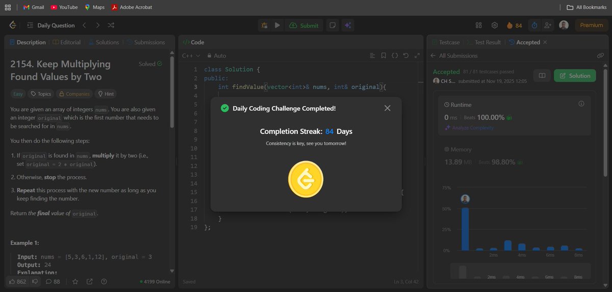612x292 pixels.
Task: Pick a random question shuffle icon
Action: [111, 25]
